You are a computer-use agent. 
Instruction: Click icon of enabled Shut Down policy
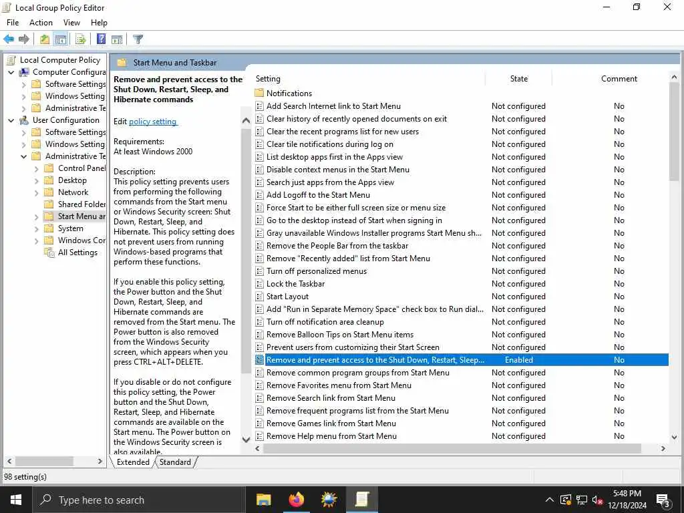click(x=259, y=360)
